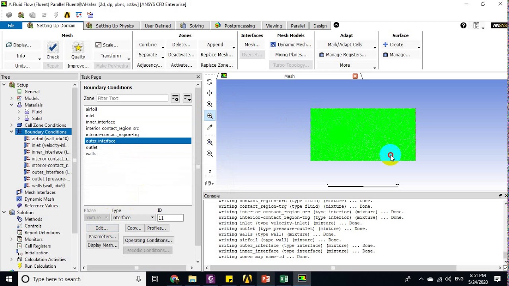Open File Explorer from the taskbar
This screenshot has height=286, width=509.
pyautogui.click(x=192, y=279)
